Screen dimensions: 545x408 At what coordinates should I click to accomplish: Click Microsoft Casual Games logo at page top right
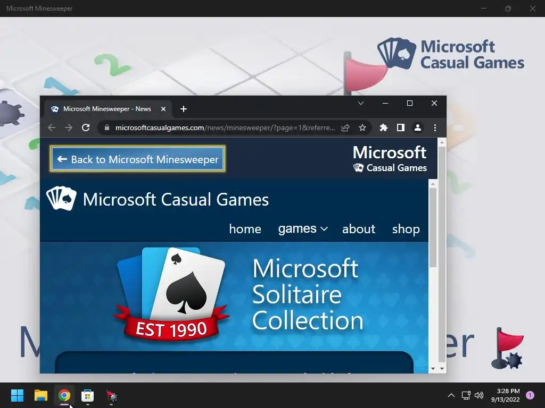(390, 158)
